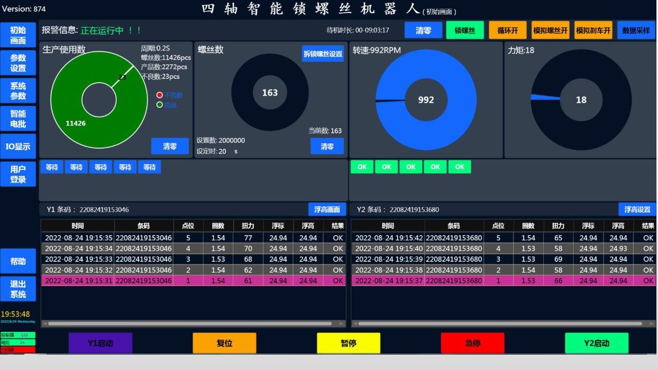The height and width of the screenshot is (370, 658).
Task: Toggle the 模拟螺丝开 simulation switch
Action: point(550,30)
